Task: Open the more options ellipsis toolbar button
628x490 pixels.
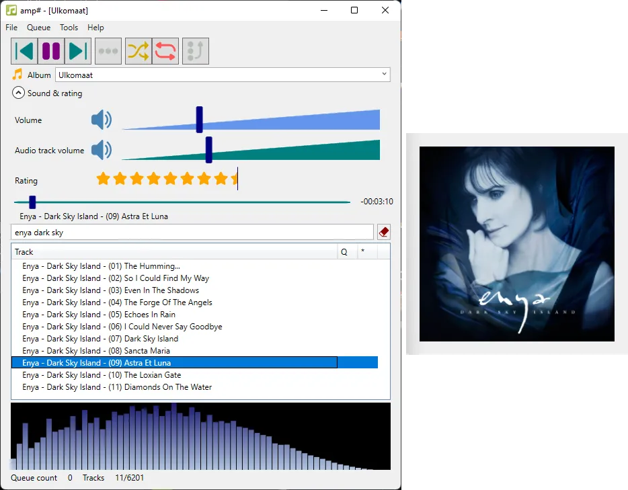Action: 108,50
